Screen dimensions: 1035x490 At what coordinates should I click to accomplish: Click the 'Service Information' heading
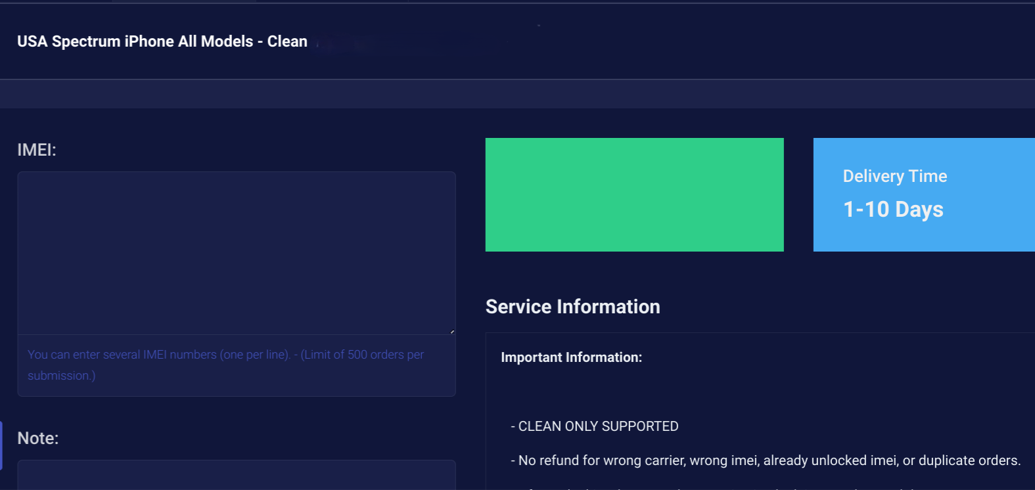coord(573,307)
